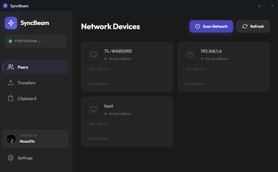Switch to the Clipboard section
This screenshot has width=278, height=172.
click(27, 98)
